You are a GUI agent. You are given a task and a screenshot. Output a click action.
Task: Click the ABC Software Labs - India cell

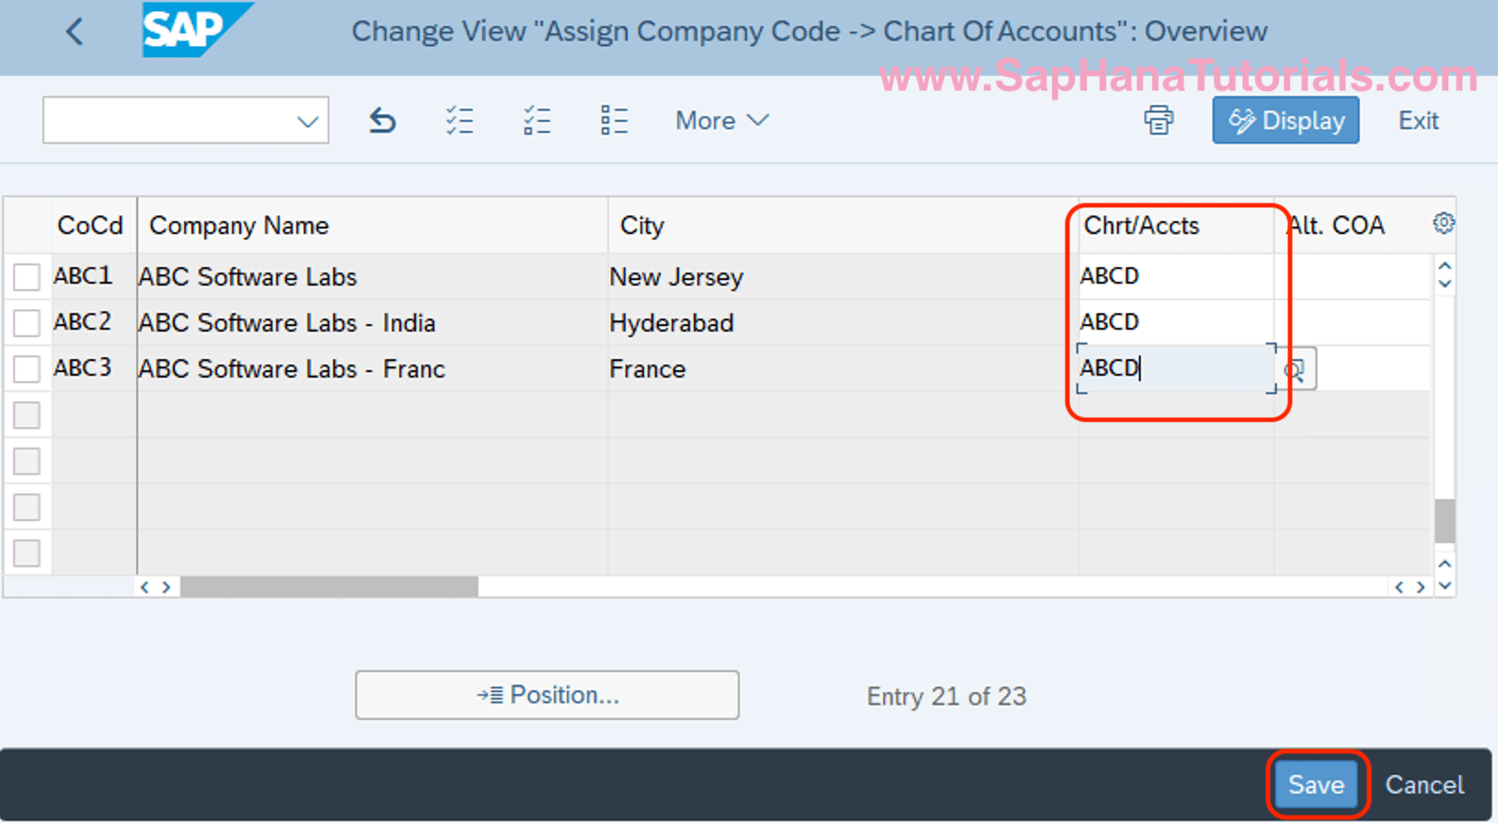point(373,322)
